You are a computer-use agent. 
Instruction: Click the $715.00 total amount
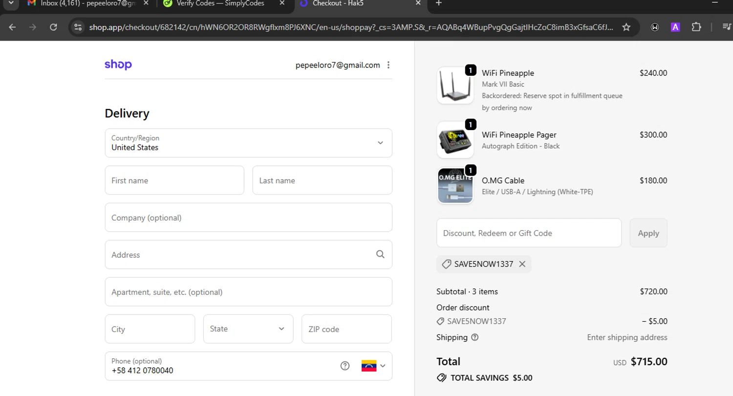click(x=649, y=362)
